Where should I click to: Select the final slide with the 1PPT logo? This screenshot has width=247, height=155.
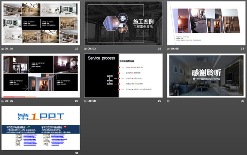(41, 128)
